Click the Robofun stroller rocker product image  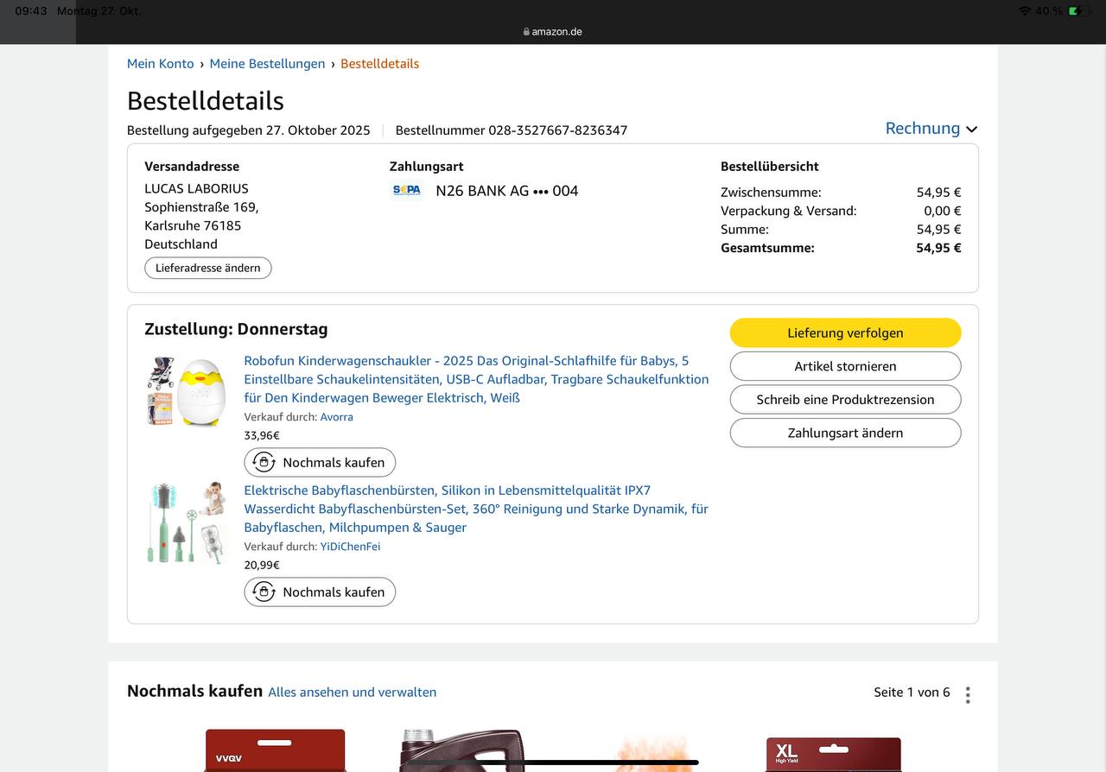185,391
